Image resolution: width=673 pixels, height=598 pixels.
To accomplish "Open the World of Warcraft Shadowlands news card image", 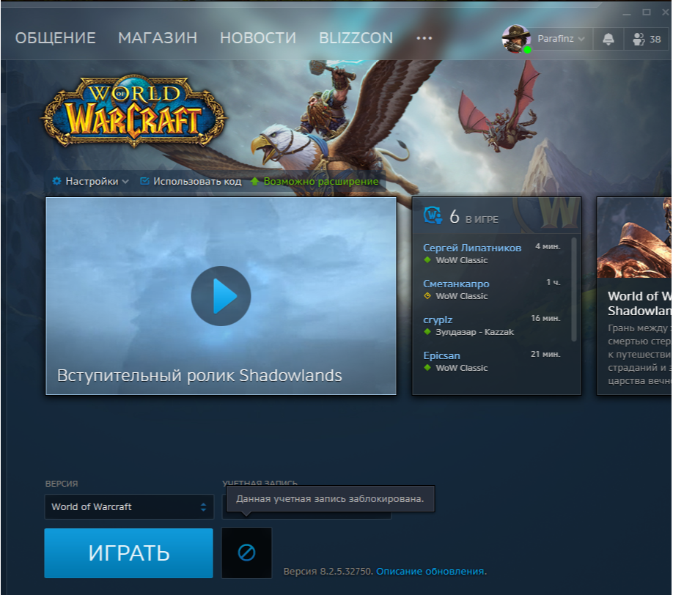I will click(634, 237).
